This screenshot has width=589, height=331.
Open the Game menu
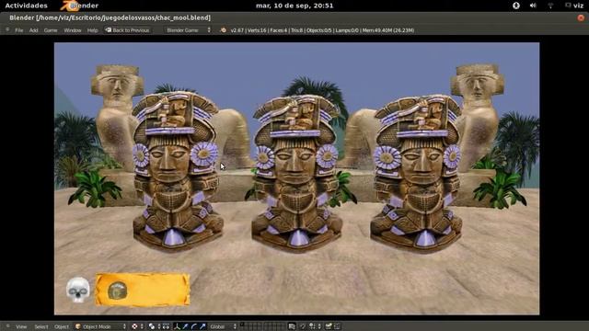pos(51,30)
